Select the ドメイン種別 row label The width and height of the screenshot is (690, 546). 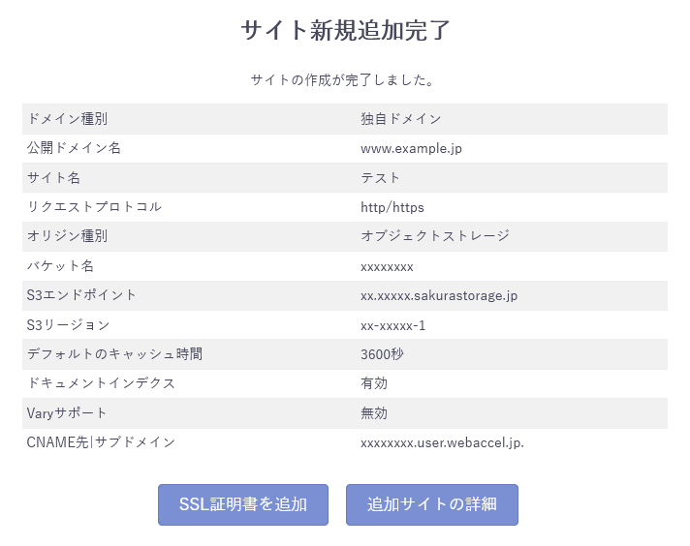[67, 119]
